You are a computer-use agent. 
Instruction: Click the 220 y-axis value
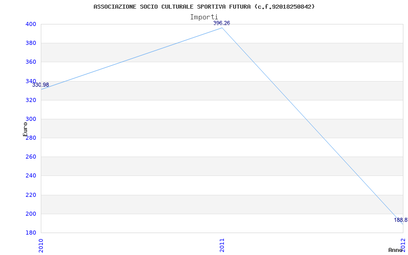pos(31,195)
